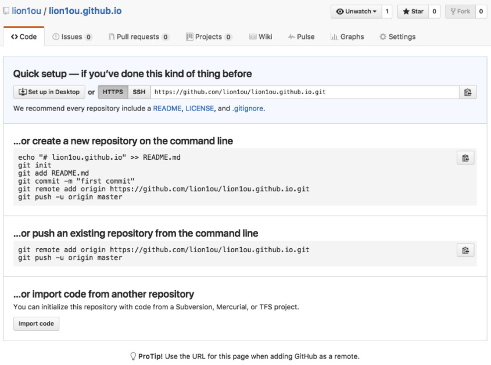Go to the Projects tab
The height and width of the screenshot is (365, 491).
click(x=209, y=37)
